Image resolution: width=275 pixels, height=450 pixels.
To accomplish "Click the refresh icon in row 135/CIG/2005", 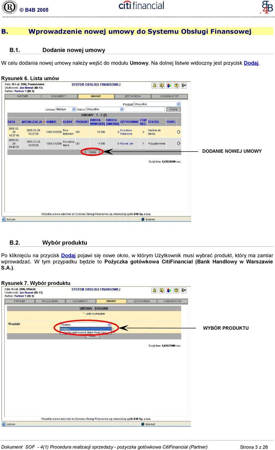I will 179,143.
